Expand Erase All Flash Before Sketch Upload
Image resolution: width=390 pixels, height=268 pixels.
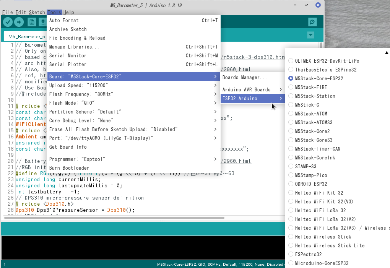pos(133,129)
